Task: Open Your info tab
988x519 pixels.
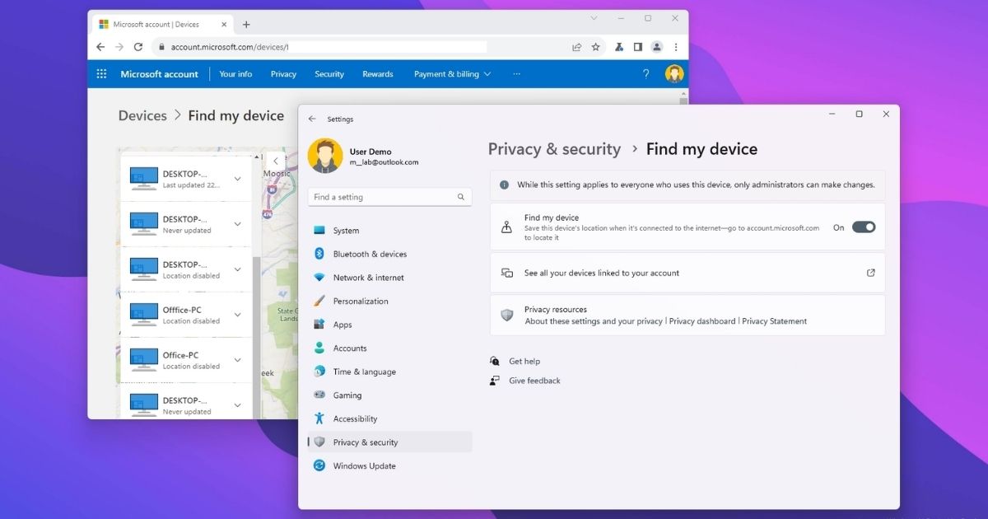Action: pyautogui.click(x=235, y=74)
